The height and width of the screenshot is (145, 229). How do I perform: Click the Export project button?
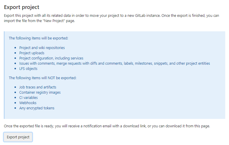(x=18, y=137)
